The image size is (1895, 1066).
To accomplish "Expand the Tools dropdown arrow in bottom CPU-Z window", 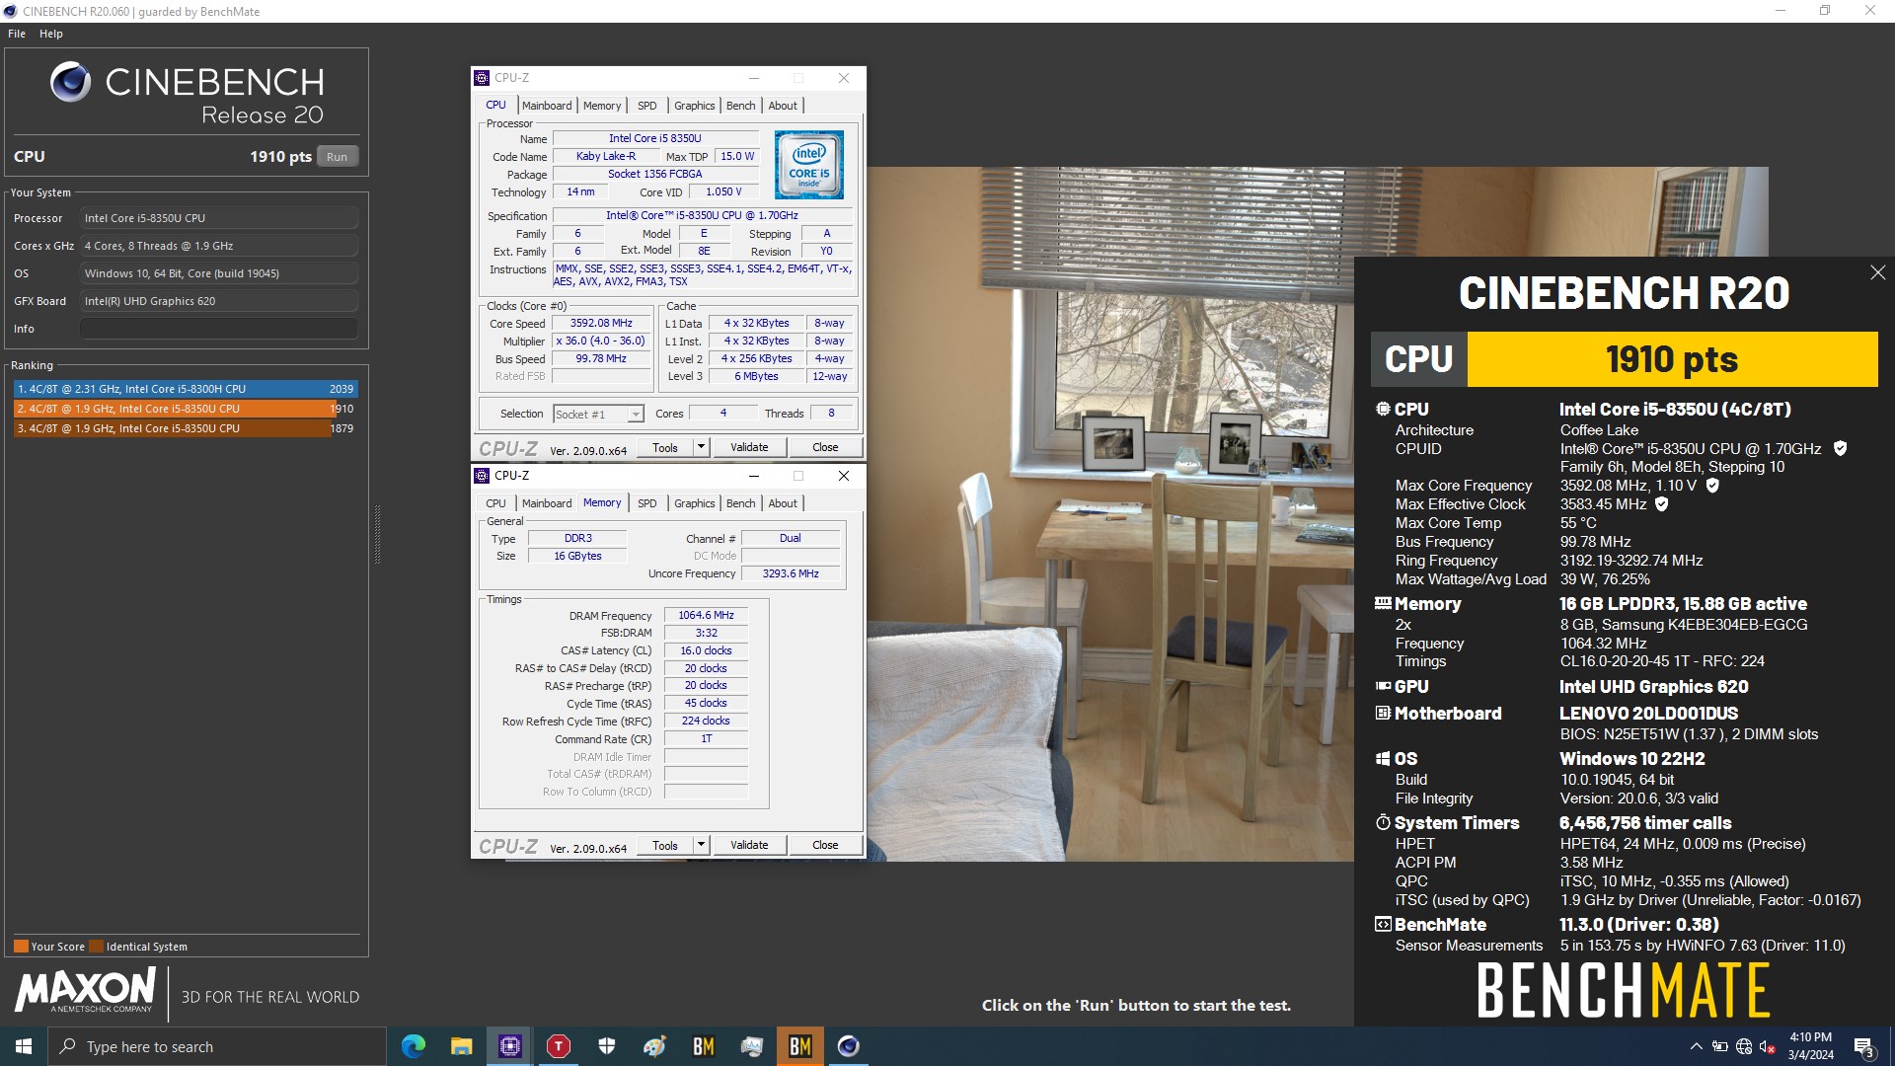I will (701, 846).
